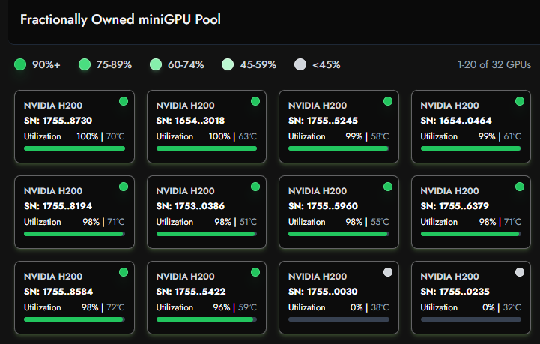Image resolution: width=540 pixels, height=344 pixels.
Task: Click utilization bar of SN 1755..5245
Action: pos(339,148)
